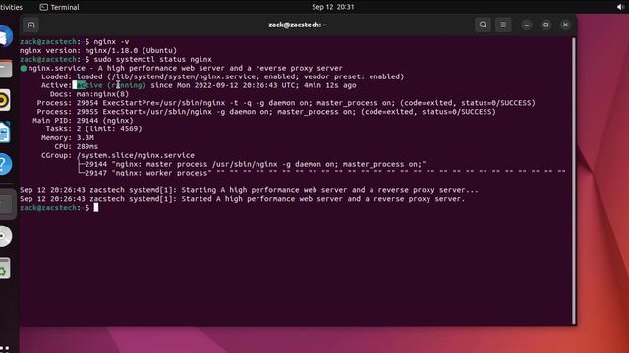Click the 'Starting A high performance web server' log line

(249, 190)
